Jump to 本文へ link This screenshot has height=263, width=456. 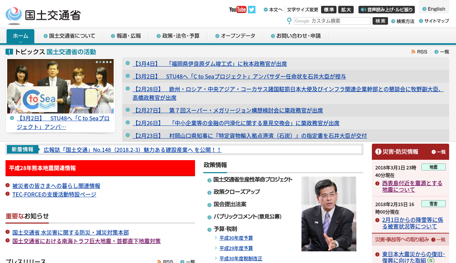click(273, 10)
